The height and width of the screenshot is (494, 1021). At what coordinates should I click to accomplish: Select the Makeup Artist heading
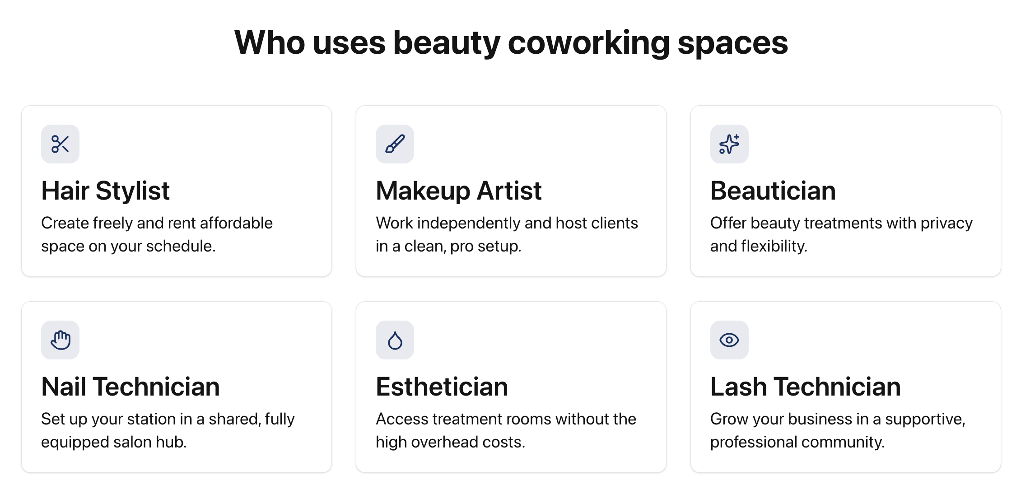pos(458,191)
